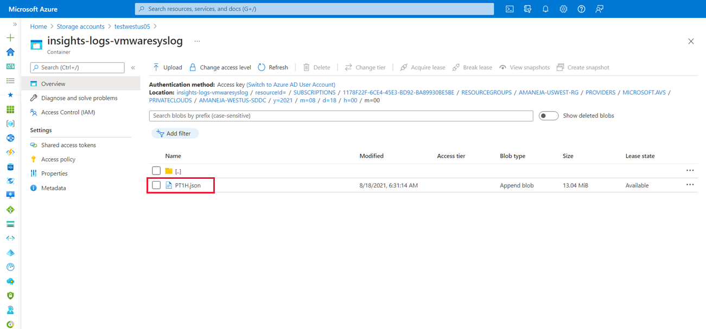706x329 pixels.
Task: Focus the top Search resources, services, and docs bar
Action: coord(314,9)
